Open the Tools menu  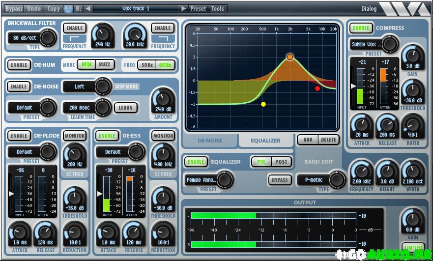click(x=218, y=8)
